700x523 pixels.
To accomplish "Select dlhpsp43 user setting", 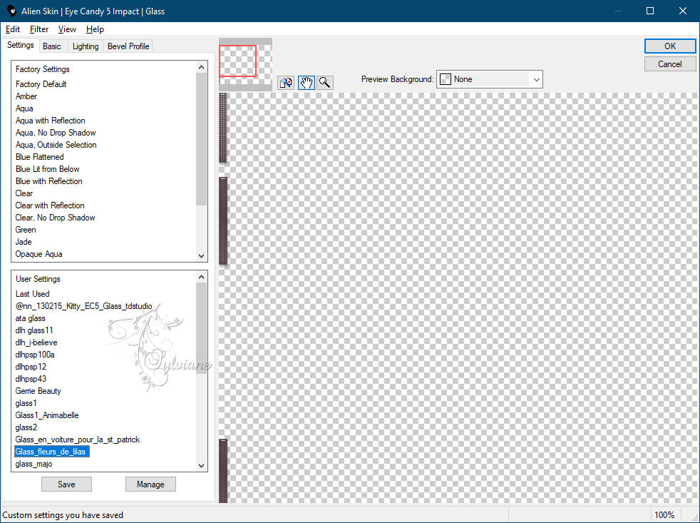I will coord(31,378).
